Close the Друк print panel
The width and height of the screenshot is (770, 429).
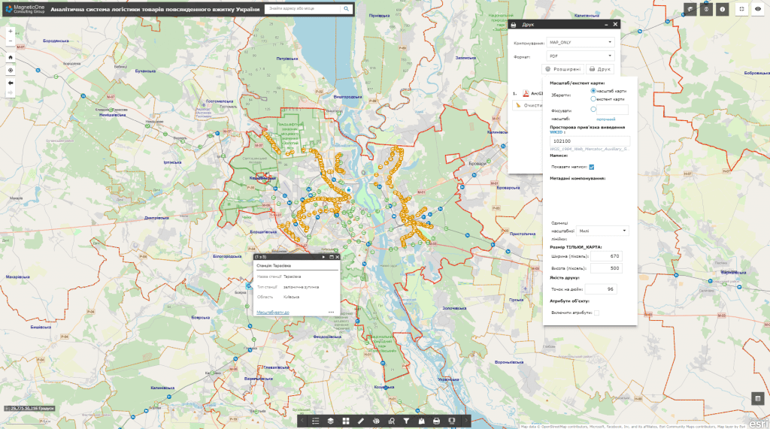[615, 24]
